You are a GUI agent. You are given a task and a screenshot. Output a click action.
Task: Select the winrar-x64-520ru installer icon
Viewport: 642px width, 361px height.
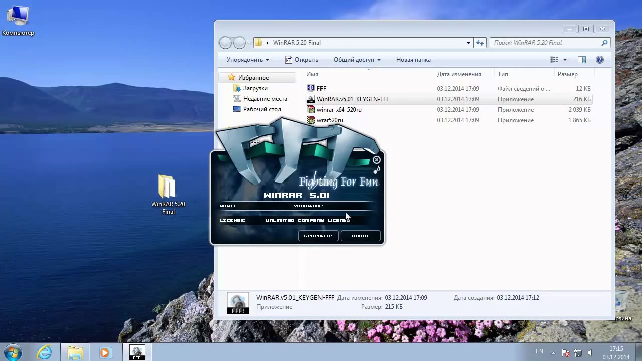click(311, 110)
